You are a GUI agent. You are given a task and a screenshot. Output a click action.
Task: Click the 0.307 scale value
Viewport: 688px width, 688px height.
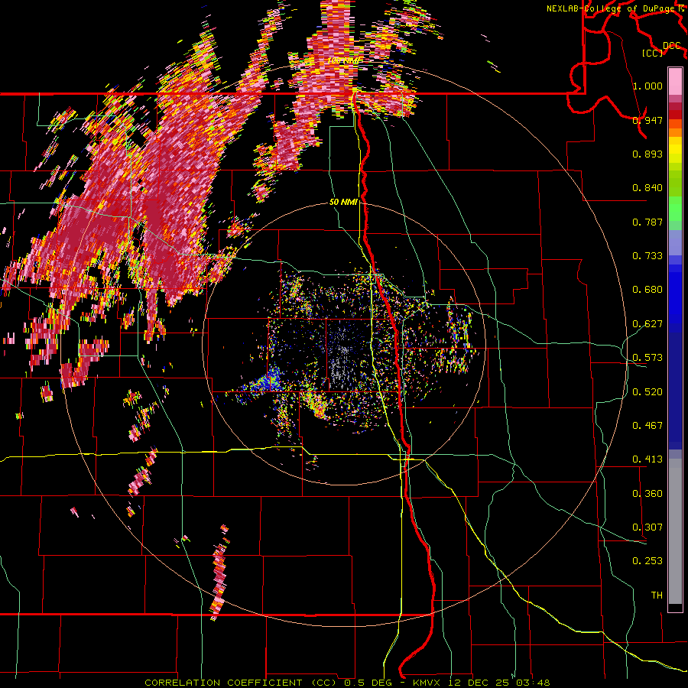point(647,527)
